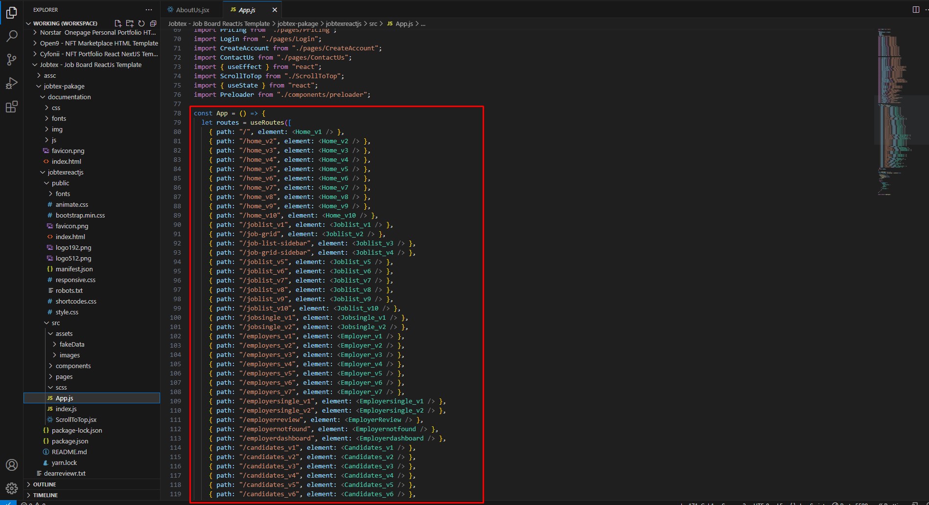929x505 pixels.
Task: Switch to the AboutUs.jsx tab
Action: click(x=192, y=10)
